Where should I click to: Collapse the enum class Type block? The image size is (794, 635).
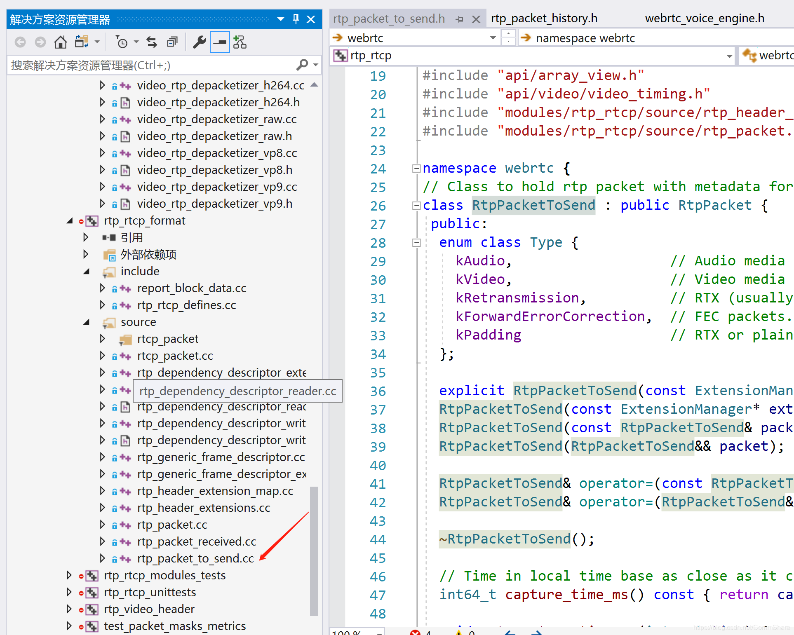pyautogui.click(x=416, y=242)
